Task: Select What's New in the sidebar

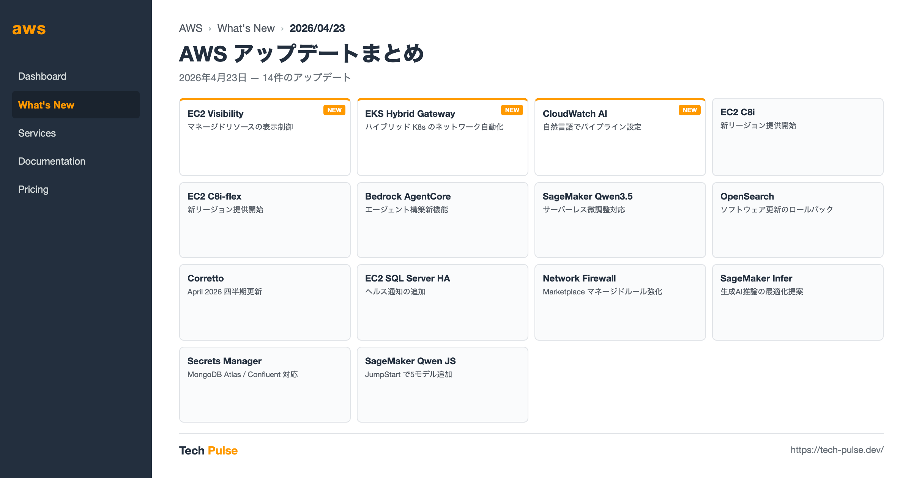Action: [76, 105]
